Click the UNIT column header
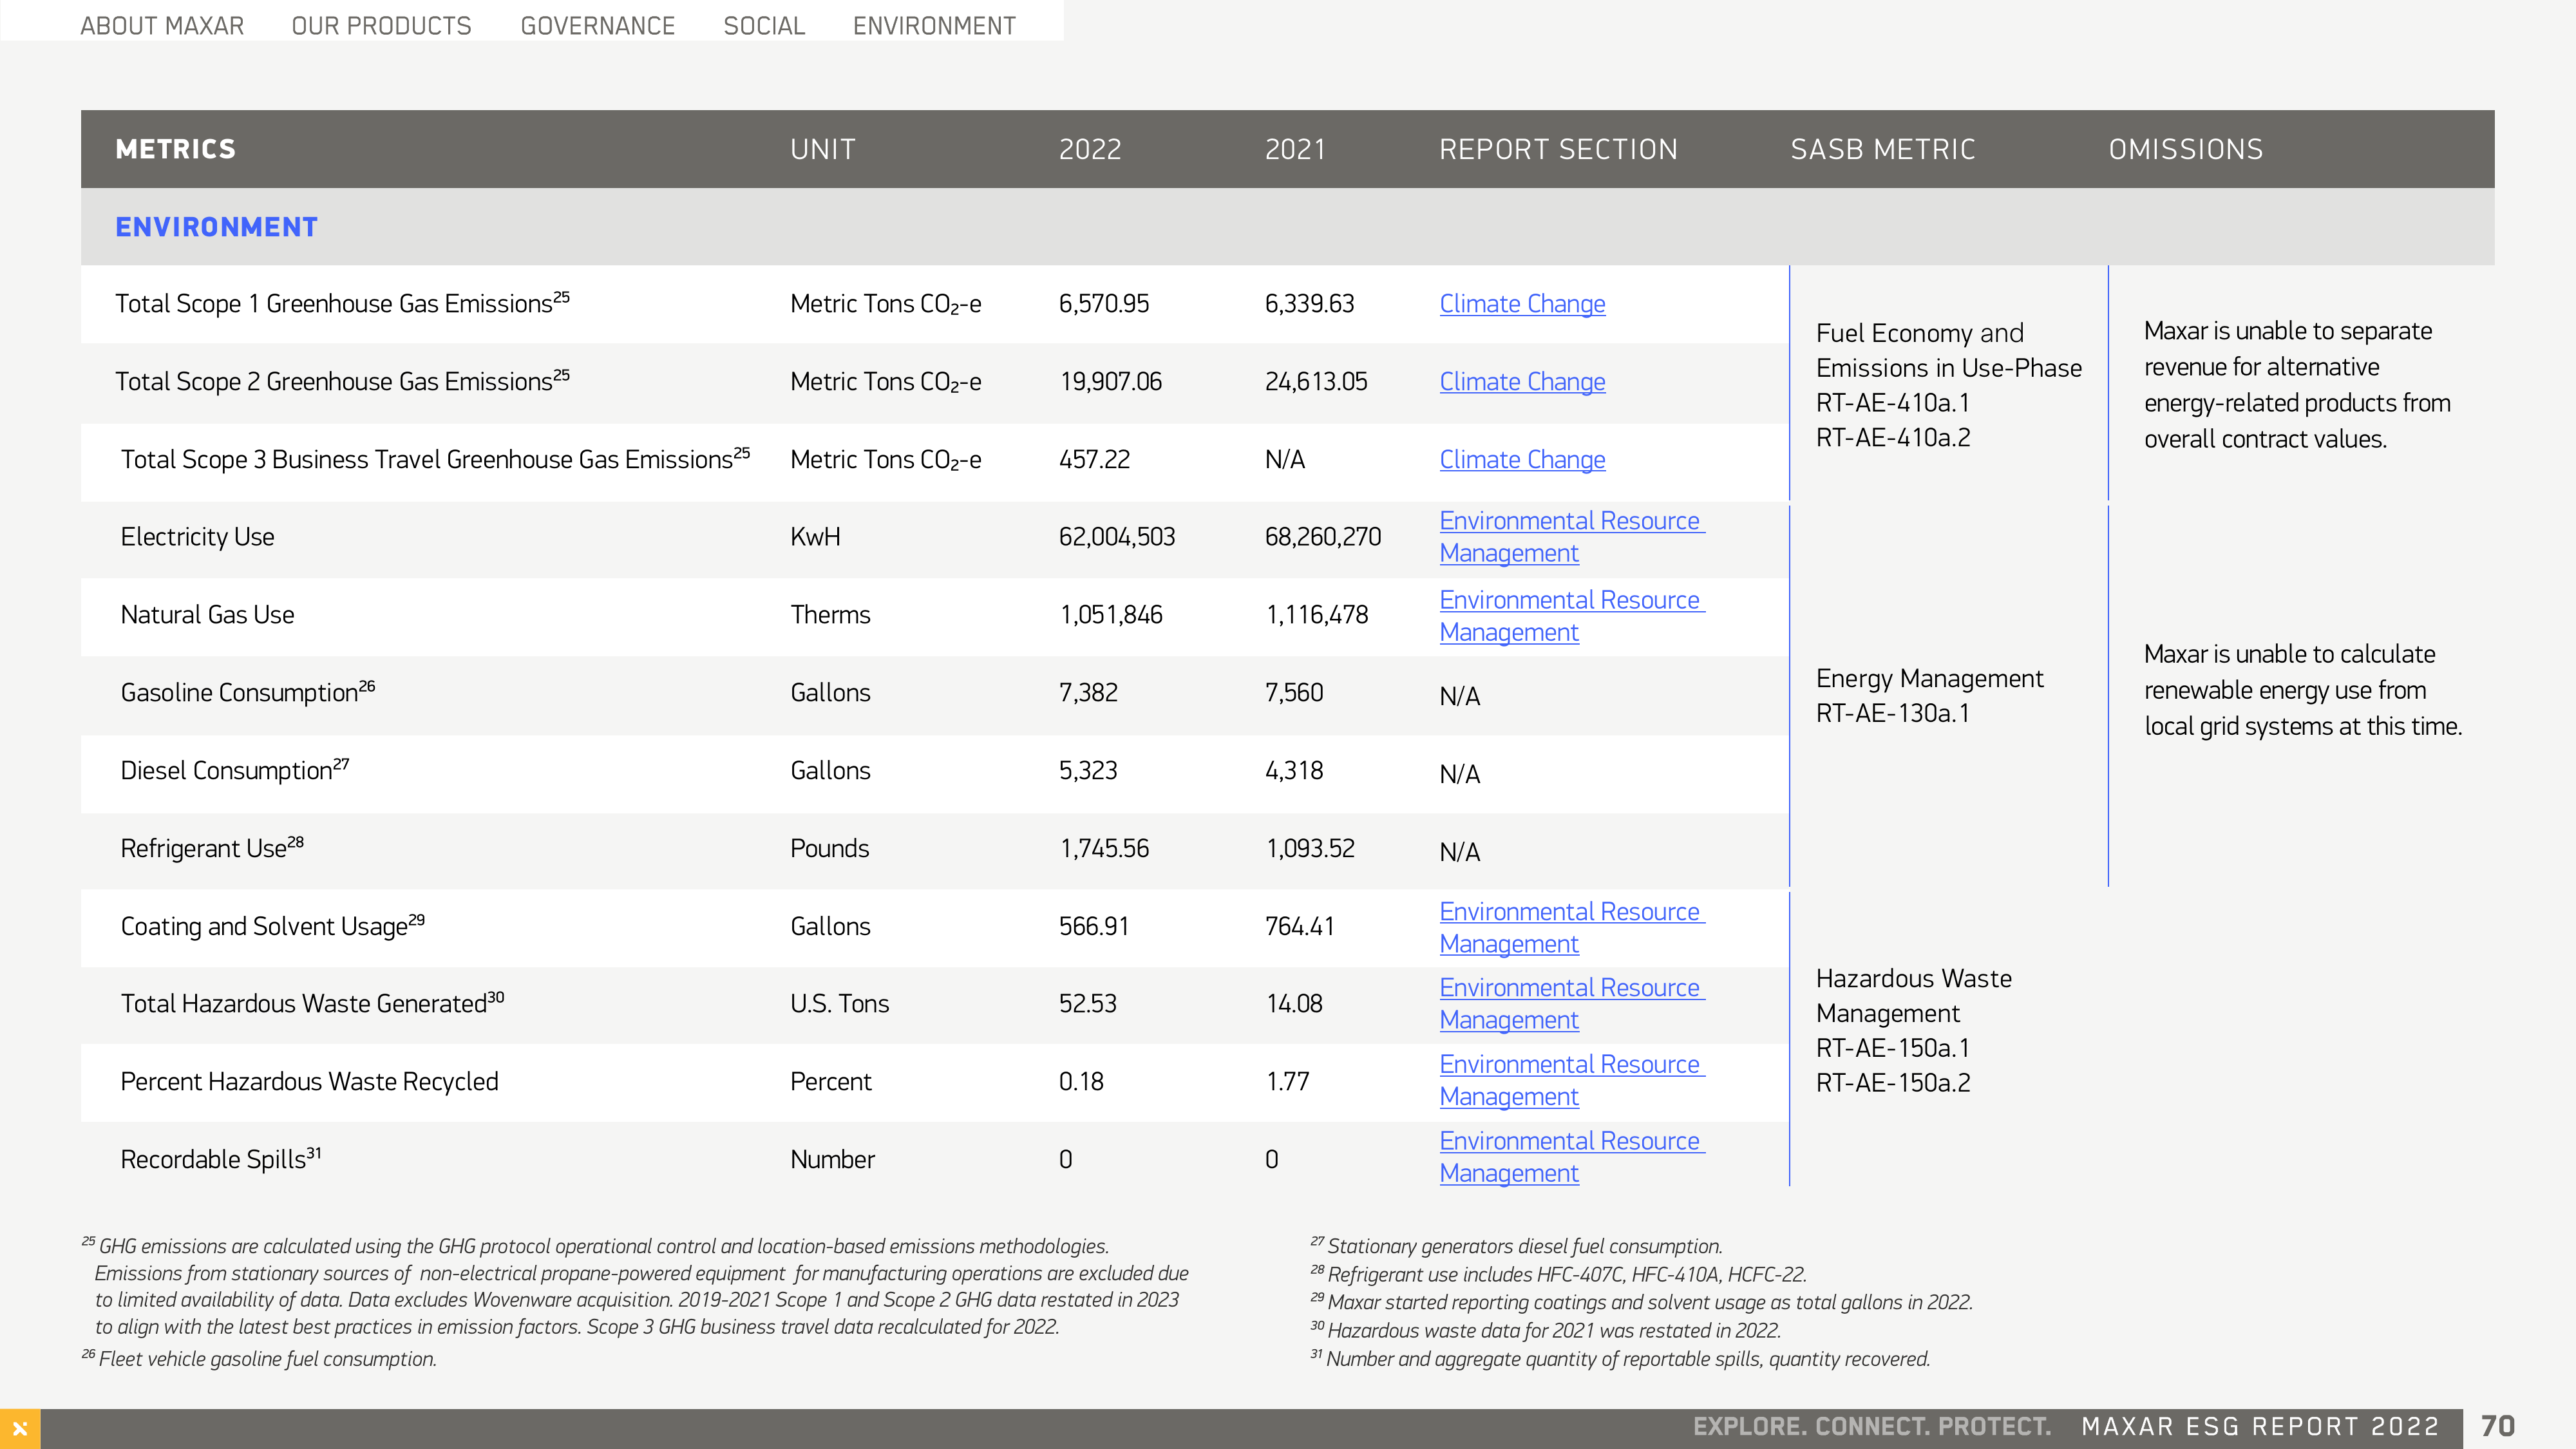The width and height of the screenshot is (2576, 1449). coord(823,150)
